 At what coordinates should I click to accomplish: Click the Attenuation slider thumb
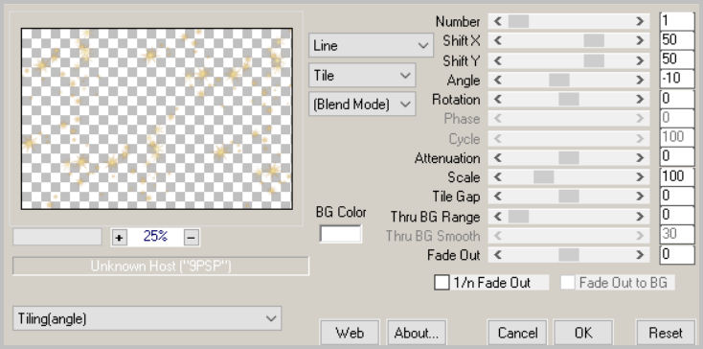pyautogui.click(x=569, y=157)
